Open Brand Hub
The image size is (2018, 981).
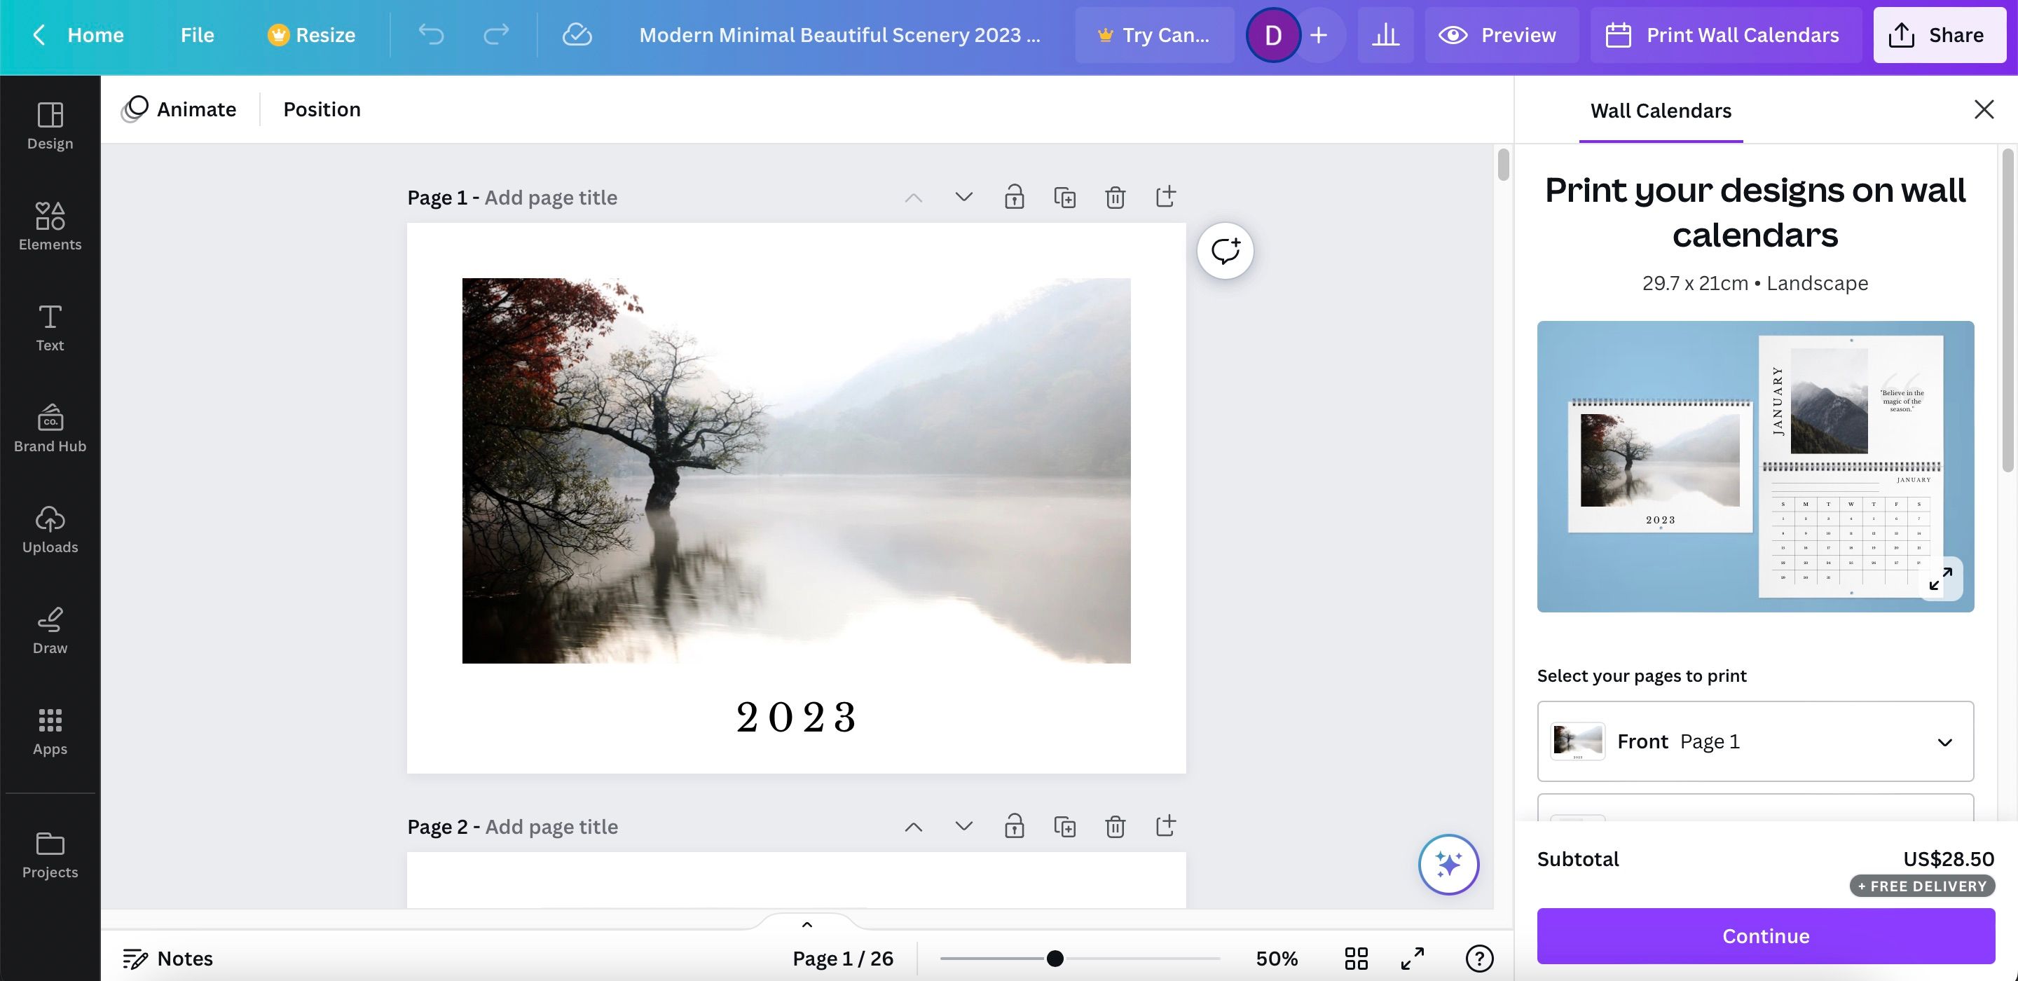click(49, 428)
